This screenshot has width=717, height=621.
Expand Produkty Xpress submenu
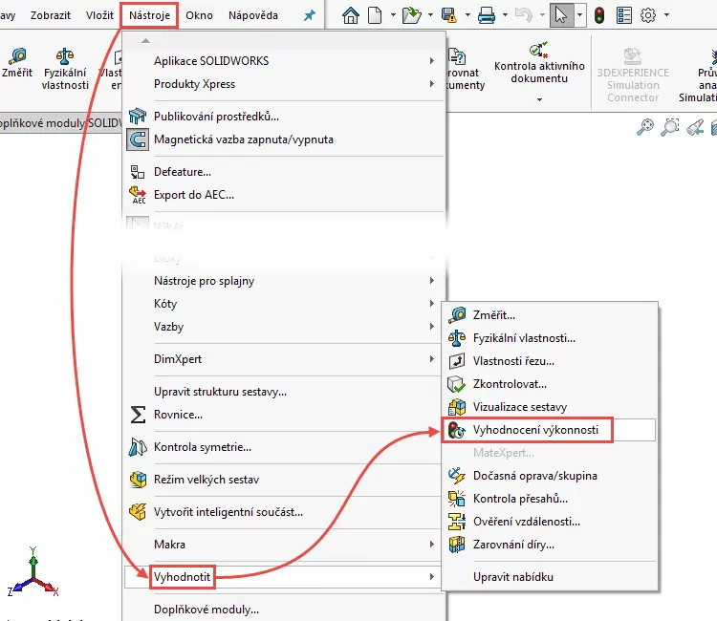tap(284, 84)
